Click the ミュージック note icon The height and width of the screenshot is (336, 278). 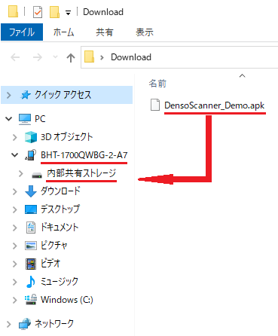point(31,282)
